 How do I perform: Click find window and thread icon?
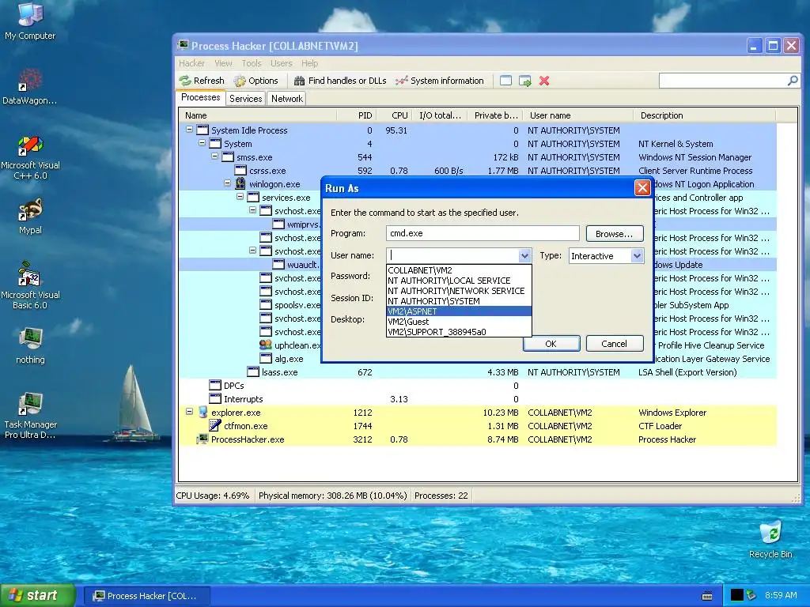pyautogui.click(x=525, y=81)
